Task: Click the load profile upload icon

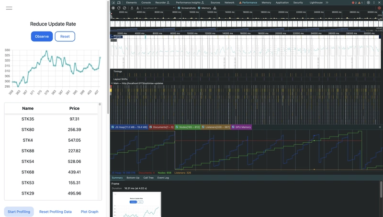Action: point(131,8)
